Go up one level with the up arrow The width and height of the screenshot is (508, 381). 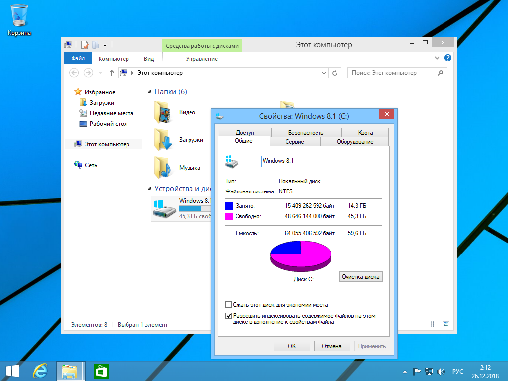[x=112, y=73]
